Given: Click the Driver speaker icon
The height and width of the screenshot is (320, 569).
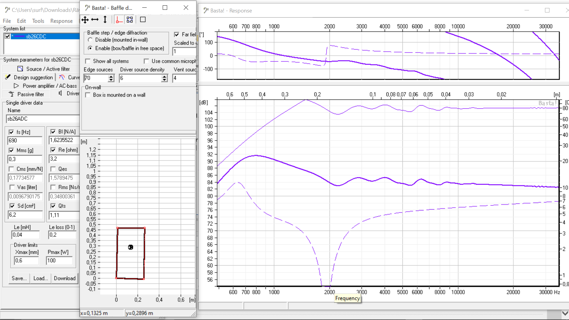Looking at the screenshot, I should coord(60,93).
